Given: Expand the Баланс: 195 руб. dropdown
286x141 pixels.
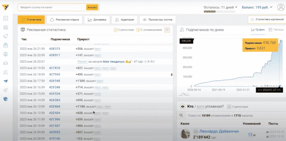Looking at the screenshot, I should 257,7.
